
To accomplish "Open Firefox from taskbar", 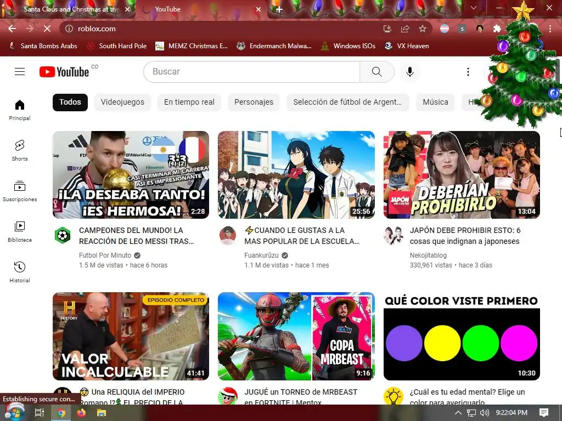I will pyautogui.click(x=81, y=413).
